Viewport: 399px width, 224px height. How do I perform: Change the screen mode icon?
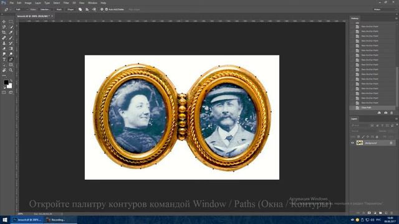11,93
